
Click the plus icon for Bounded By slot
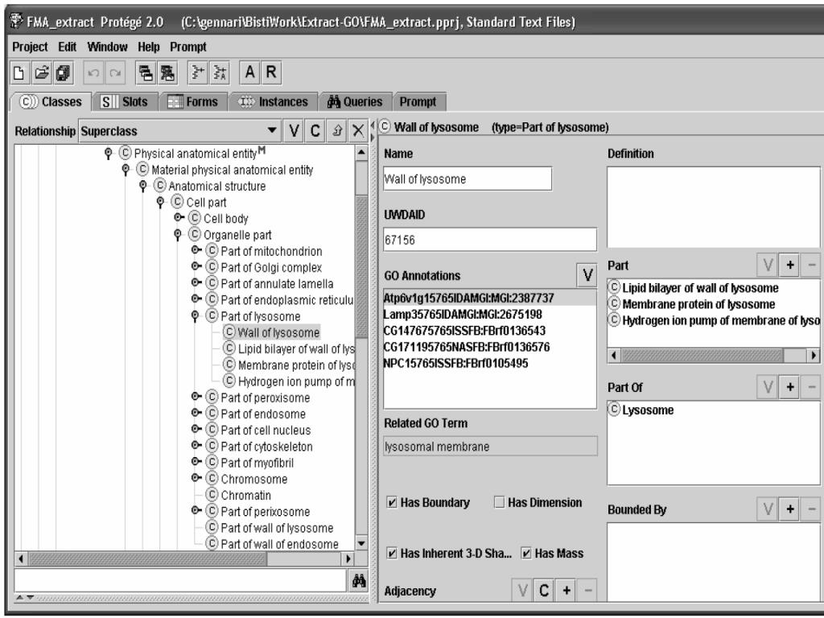790,509
